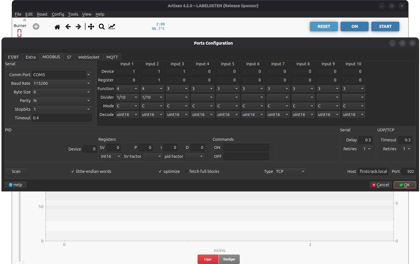This screenshot has width=420, height=264.
Task: Click the ON command input field
Action: tap(246, 147)
